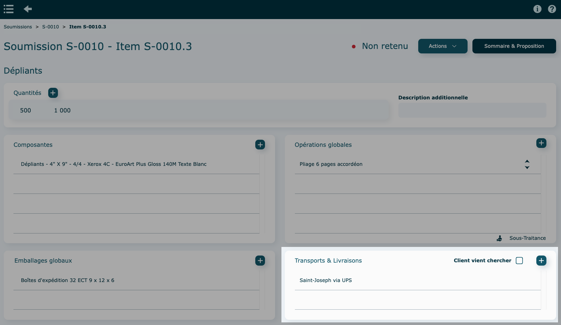
Task: Go to Soumissions breadcrumb
Action: (x=18, y=27)
